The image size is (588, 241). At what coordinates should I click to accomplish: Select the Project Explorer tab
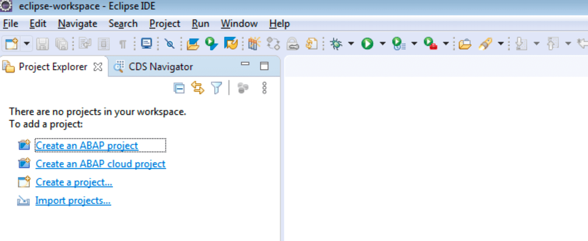(x=53, y=67)
